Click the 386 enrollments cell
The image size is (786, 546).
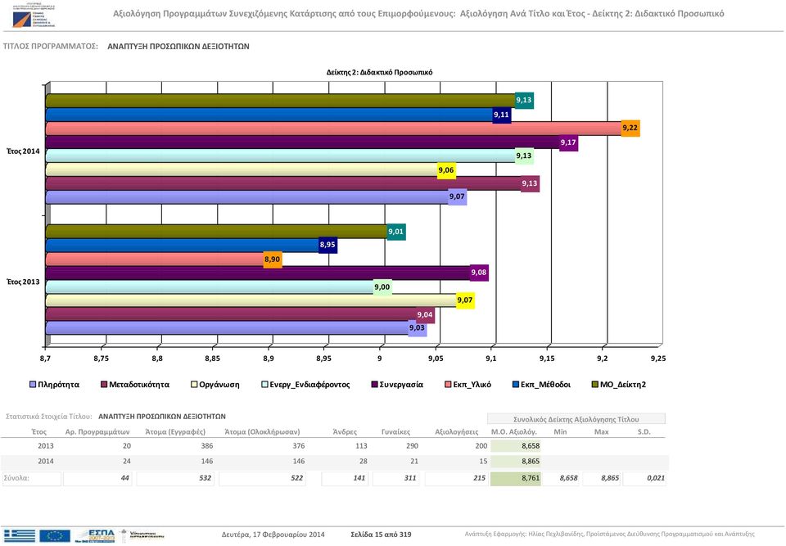[x=207, y=446]
